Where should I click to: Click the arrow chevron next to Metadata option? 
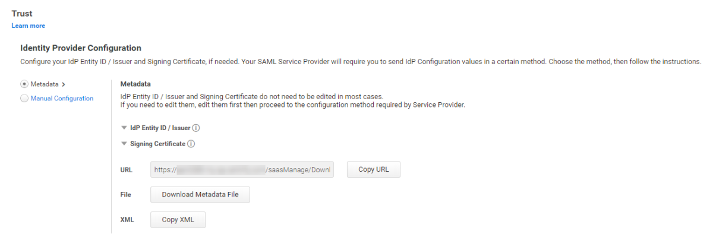pyautogui.click(x=64, y=84)
